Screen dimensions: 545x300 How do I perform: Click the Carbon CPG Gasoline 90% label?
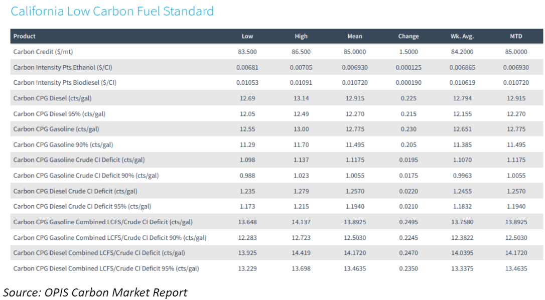[63, 145]
